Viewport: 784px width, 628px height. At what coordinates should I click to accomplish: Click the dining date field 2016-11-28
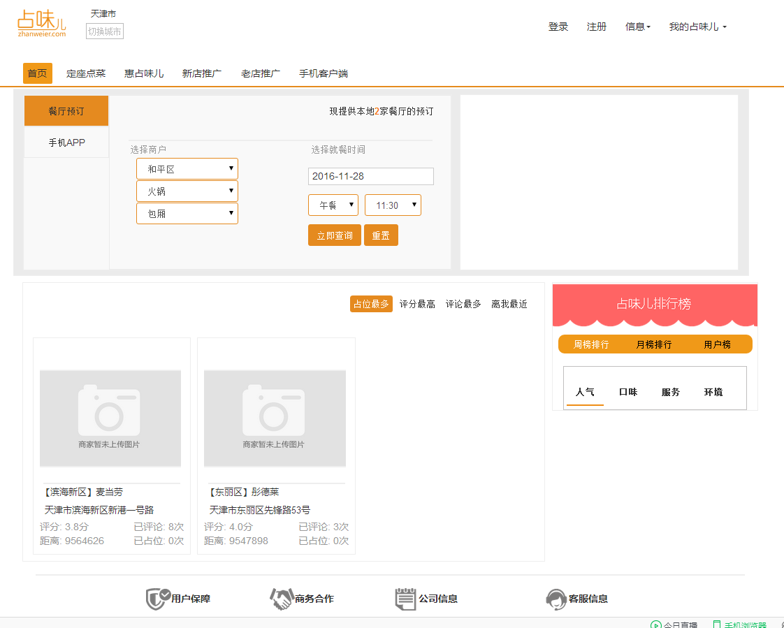pos(370,176)
